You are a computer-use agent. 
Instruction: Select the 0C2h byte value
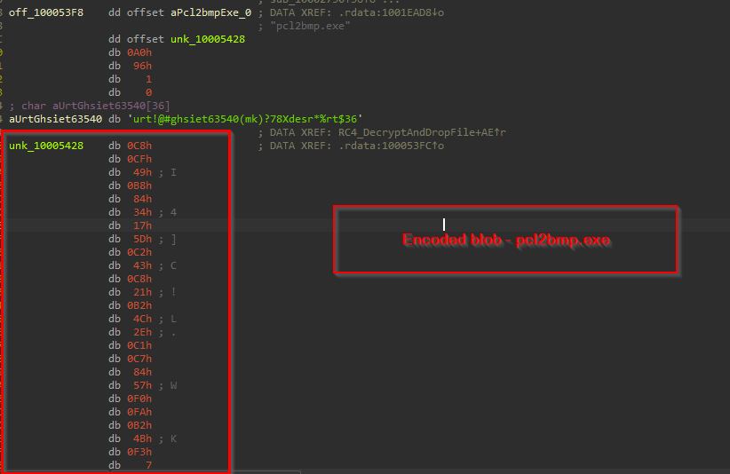click(139, 253)
